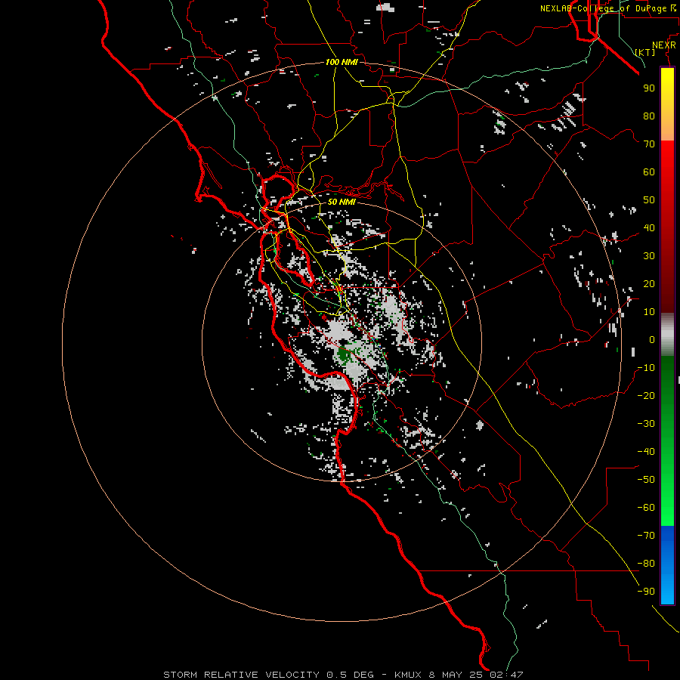Click the "50 NMI" range ring label
680x680 pixels.
click(342, 202)
